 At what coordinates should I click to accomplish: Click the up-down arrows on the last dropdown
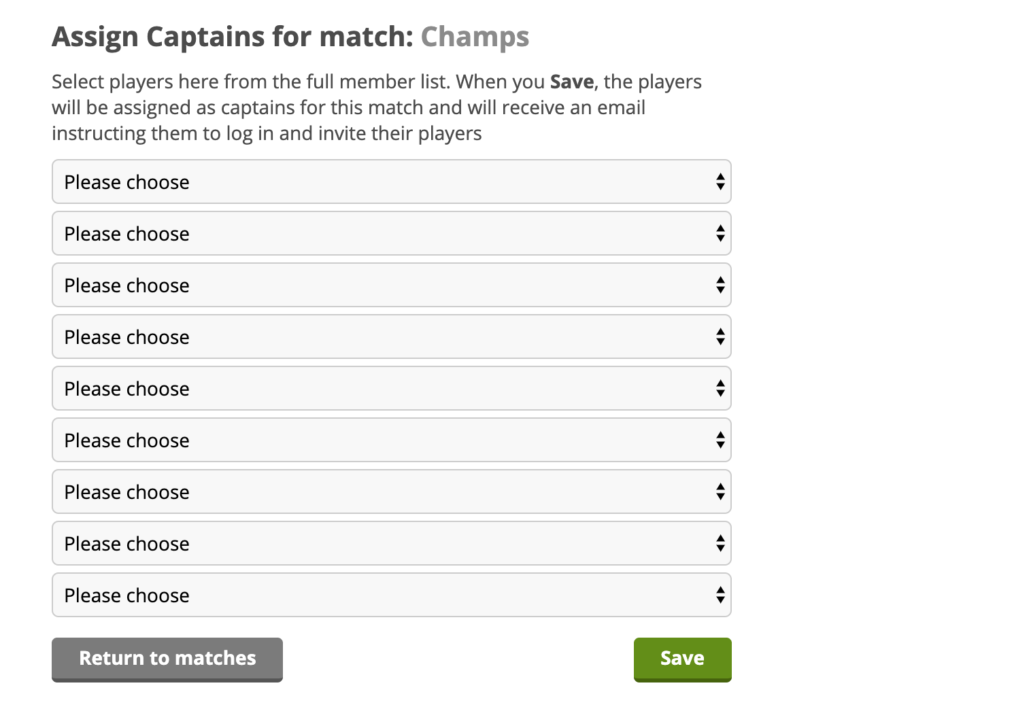[x=720, y=595]
